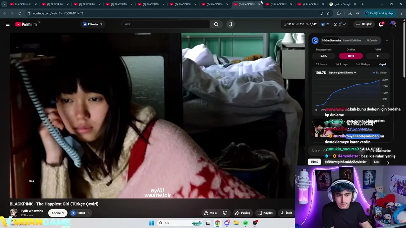Open Eylül Westwick channel link

click(x=32, y=211)
